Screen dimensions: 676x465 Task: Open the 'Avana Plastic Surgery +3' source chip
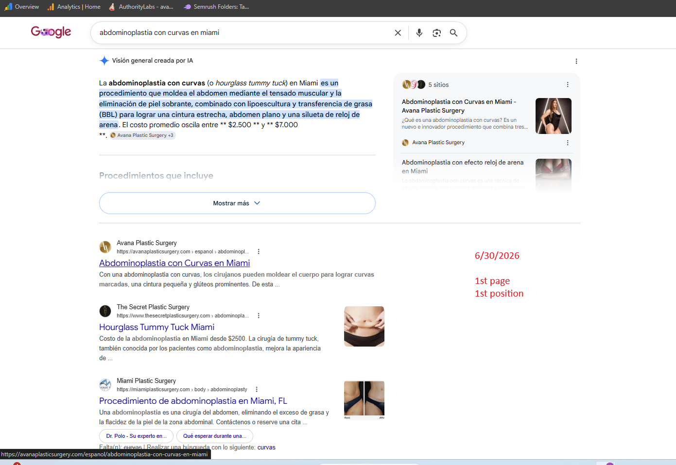pos(142,135)
